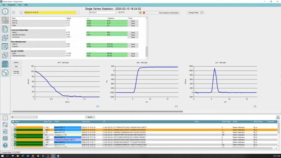Click the Change Profile button
281x158 pixels.
coord(193,13)
